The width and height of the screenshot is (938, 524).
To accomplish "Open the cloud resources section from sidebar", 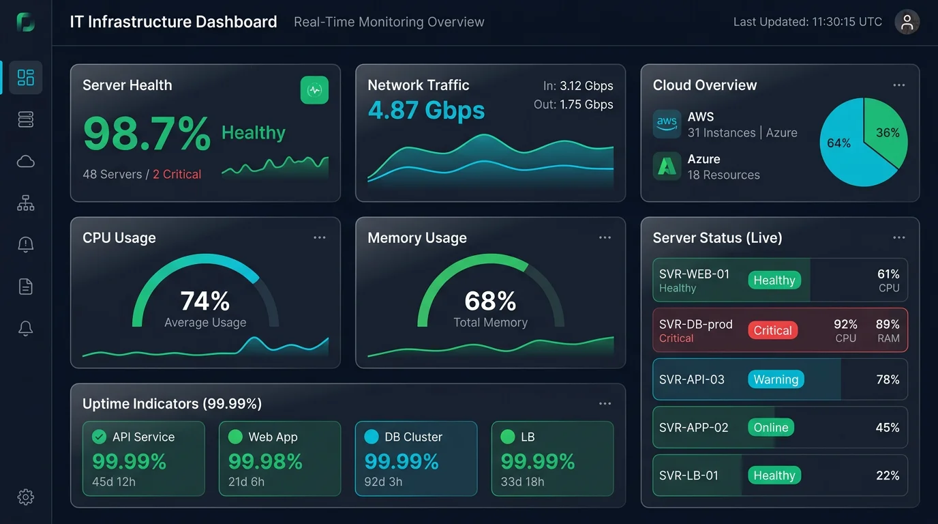I will 25,161.
